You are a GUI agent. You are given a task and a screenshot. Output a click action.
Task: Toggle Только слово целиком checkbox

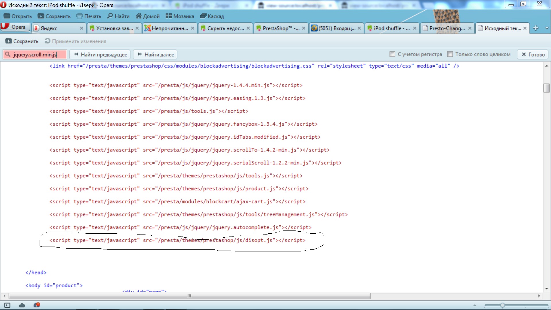(450, 54)
